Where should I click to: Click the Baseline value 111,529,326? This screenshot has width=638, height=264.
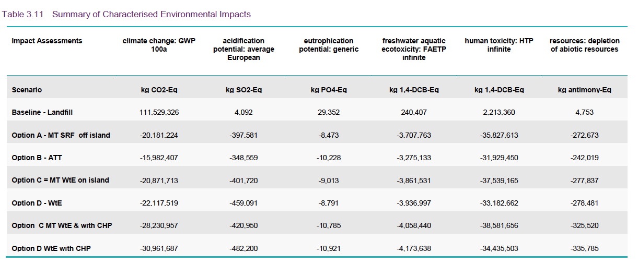[x=159, y=113]
